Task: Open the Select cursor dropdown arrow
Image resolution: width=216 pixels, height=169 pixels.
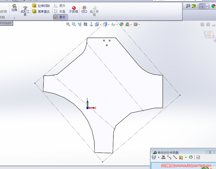Action: pos(207,6)
